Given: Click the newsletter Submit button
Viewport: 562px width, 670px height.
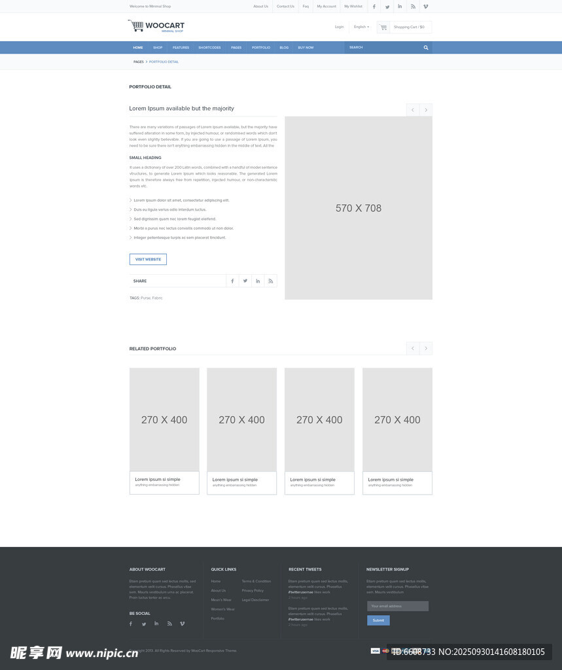Looking at the screenshot, I should pyautogui.click(x=378, y=620).
